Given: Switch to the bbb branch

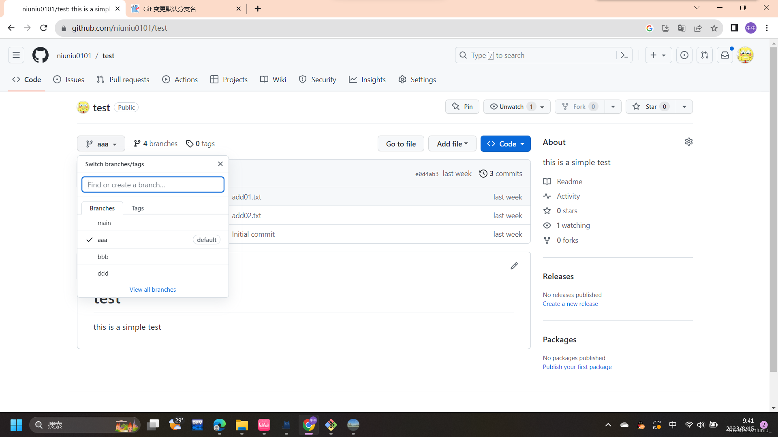Looking at the screenshot, I should pyautogui.click(x=153, y=257).
